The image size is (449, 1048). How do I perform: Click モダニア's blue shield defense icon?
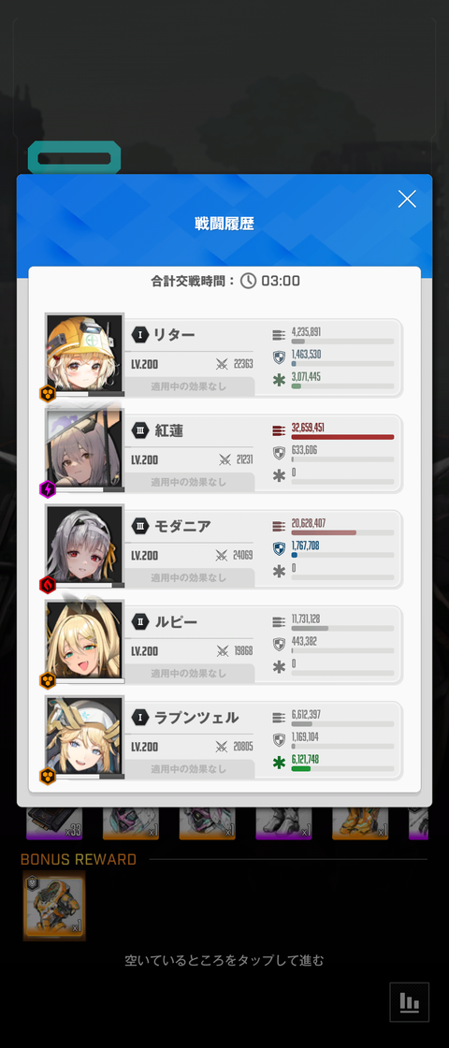pyautogui.click(x=280, y=548)
